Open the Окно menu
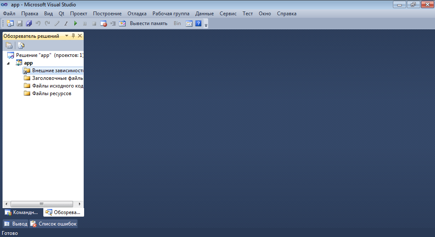The height and width of the screenshot is (237, 435). coord(265,14)
